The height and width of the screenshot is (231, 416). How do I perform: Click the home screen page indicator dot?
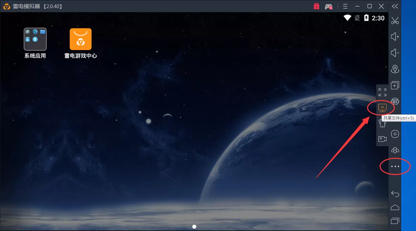click(194, 227)
